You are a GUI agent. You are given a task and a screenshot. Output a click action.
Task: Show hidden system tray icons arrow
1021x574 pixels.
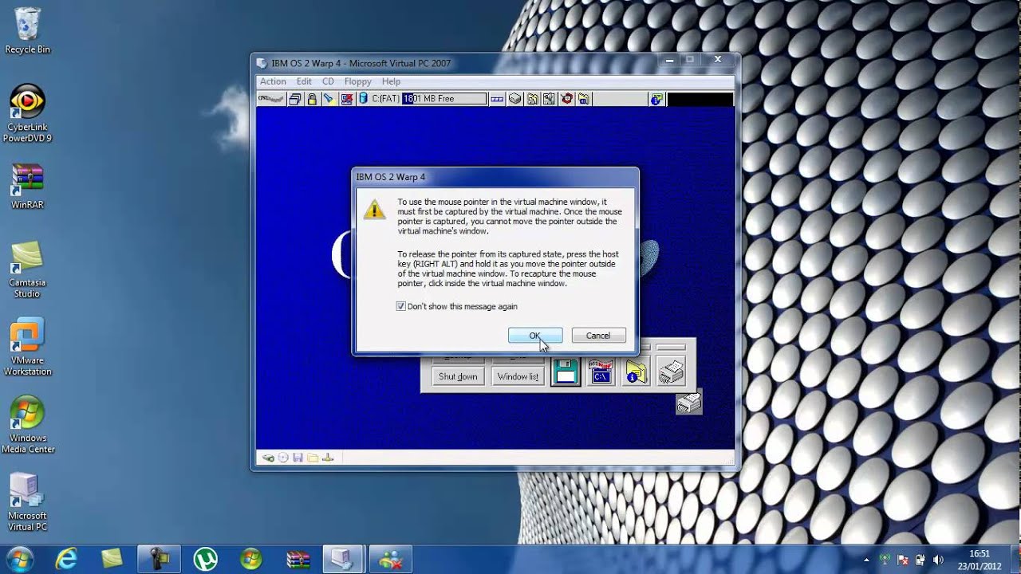click(866, 560)
